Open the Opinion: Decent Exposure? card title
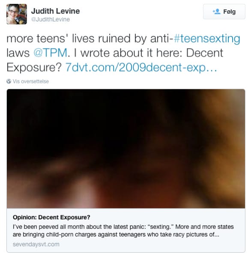The image size is (251, 257). (51, 217)
